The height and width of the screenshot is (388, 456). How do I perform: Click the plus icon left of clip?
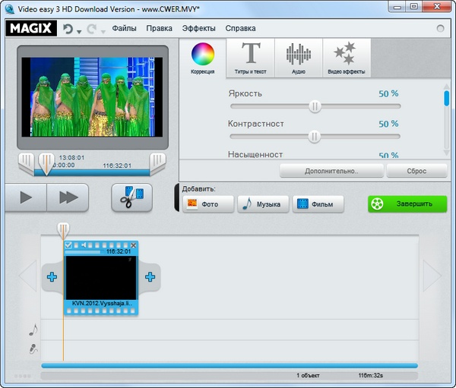coord(52,276)
